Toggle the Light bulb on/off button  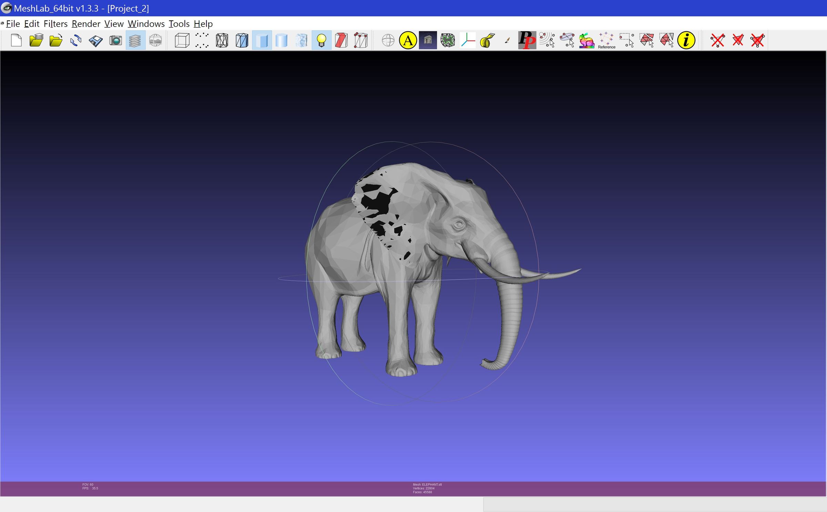click(321, 40)
